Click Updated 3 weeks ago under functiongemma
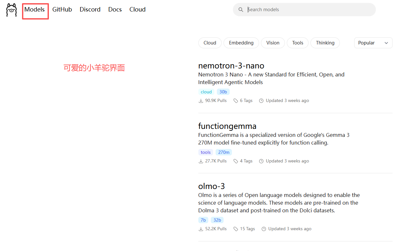This screenshot has width=405, height=251. (x=287, y=161)
